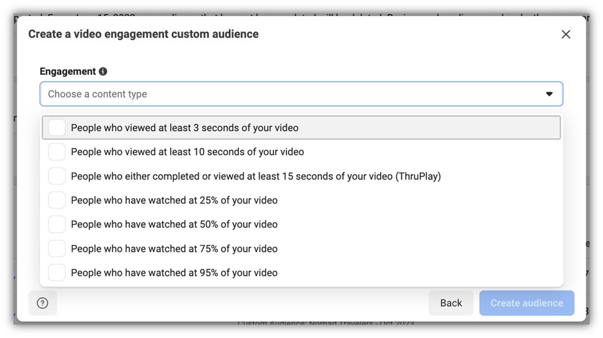Viewport: 603px width, 338px height.
Task: Select the watched at 95% checkbox
Action: pos(57,272)
